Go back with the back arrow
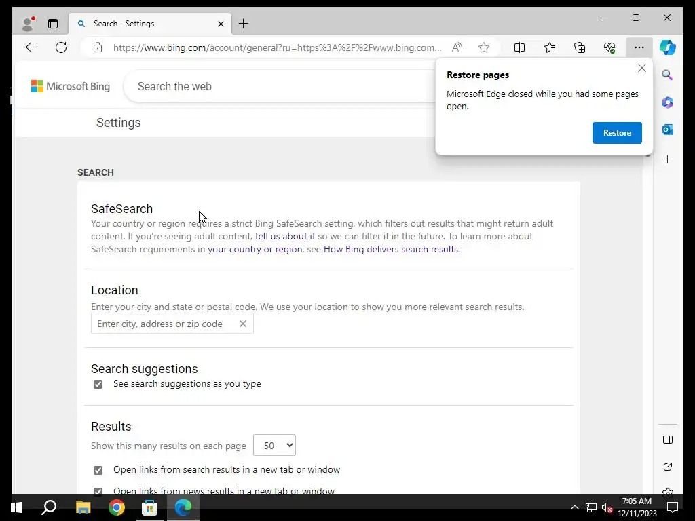 point(31,47)
